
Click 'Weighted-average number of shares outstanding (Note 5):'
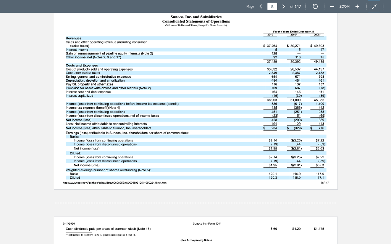(108, 170)
